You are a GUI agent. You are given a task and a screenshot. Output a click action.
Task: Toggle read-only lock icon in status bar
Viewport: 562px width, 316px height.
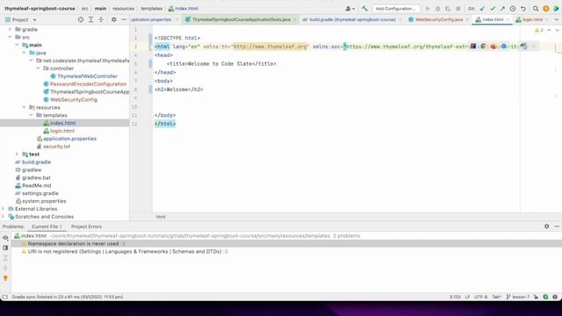[x=536, y=297]
